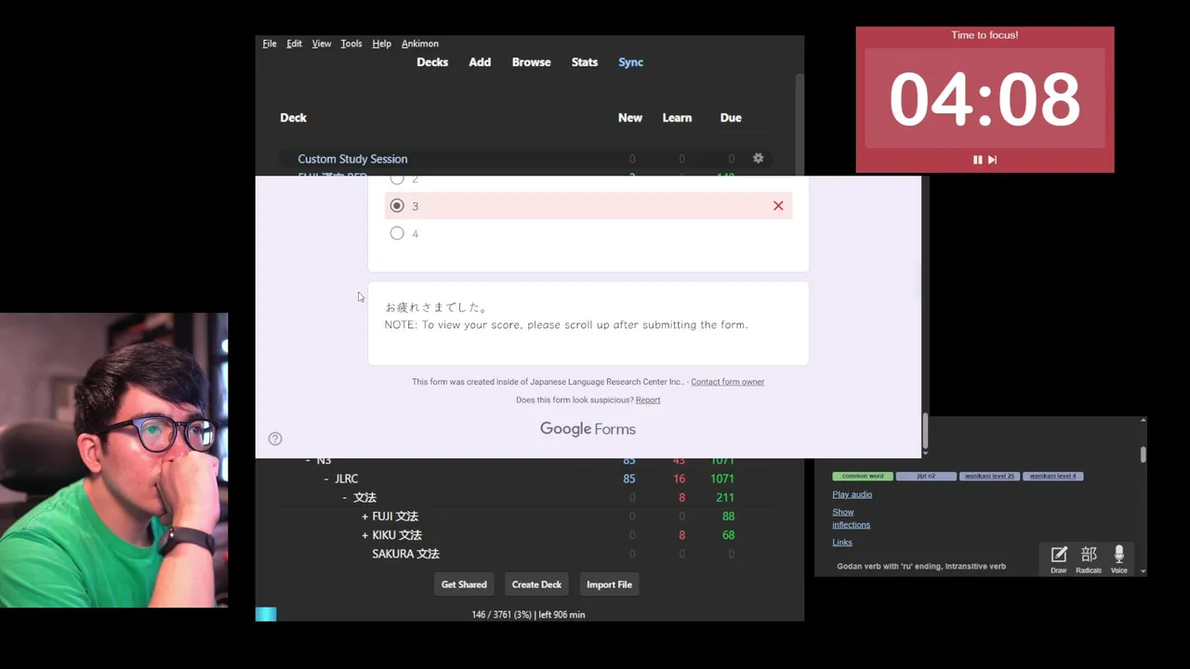
Task: Open the Help menu in Anki
Action: coord(381,44)
